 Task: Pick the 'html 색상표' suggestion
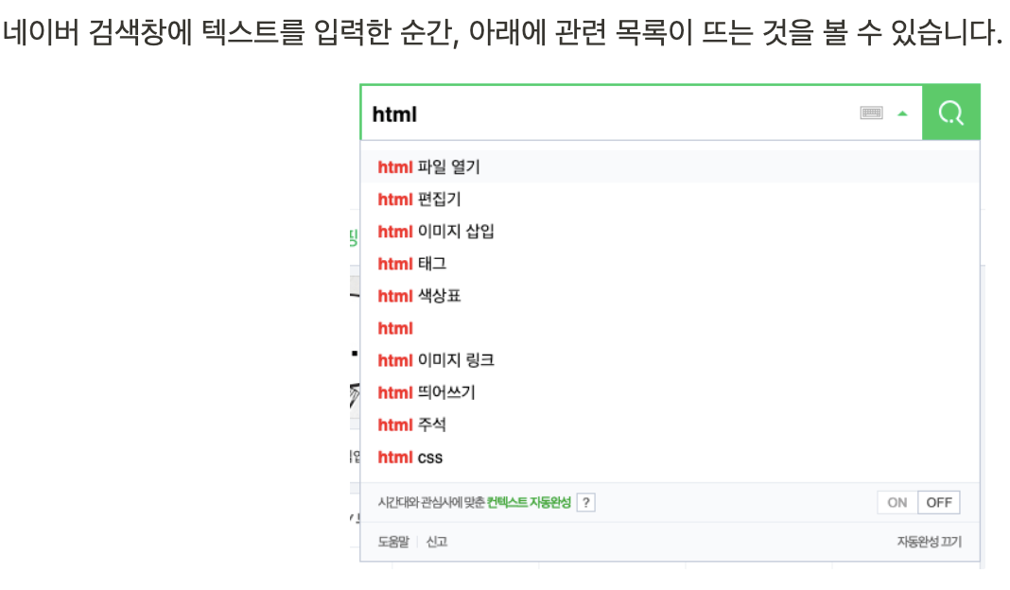point(670,296)
